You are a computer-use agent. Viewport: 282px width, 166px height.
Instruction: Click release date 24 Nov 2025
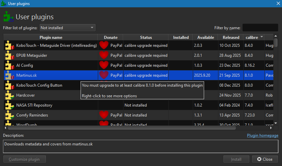pos(230,95)
